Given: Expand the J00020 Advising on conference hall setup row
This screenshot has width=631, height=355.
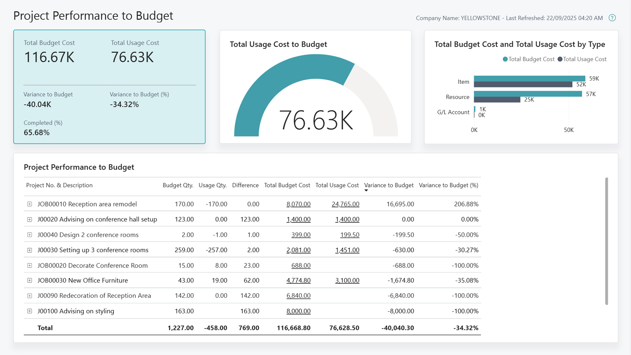Looking at the screenshot, I should click(29, 219).
